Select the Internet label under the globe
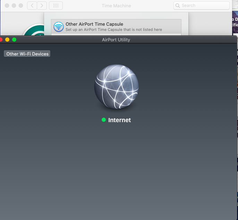This screenshot has width=238, height=220. tap(119, 120)
